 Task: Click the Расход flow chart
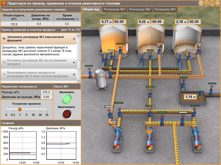tap(23, 145)
